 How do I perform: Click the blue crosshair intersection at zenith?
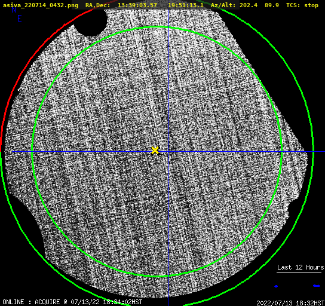(x=168, y=152)
